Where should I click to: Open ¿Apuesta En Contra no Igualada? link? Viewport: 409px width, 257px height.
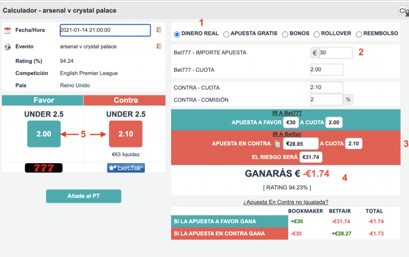coord(286,202)
